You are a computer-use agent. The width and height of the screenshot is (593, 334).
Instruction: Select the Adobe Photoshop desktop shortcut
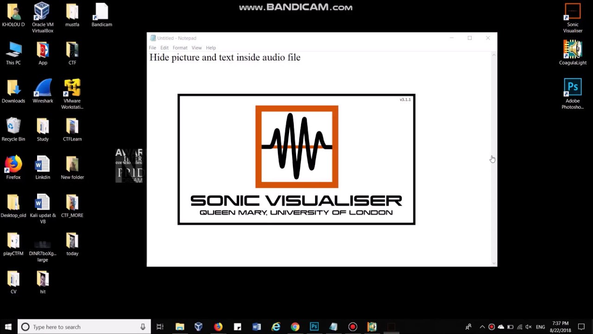pos(573,94)
